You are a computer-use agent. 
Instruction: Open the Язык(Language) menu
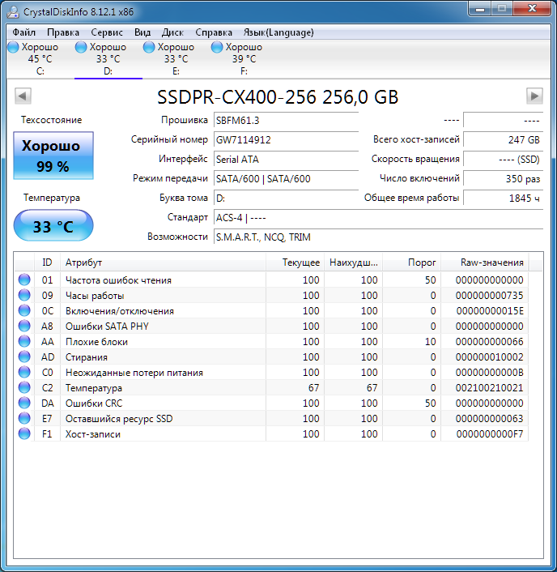(278, 32)
